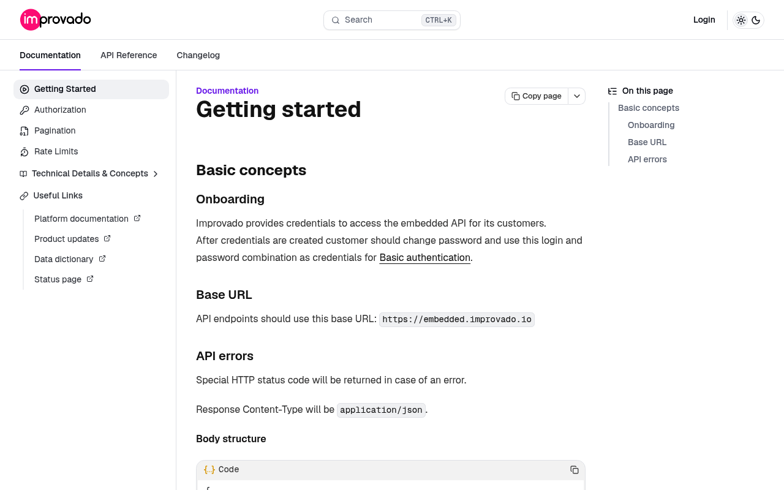Jump to Onboarding in page outline
This screenshot has width=784, height=490.
[x=651, y=125]
